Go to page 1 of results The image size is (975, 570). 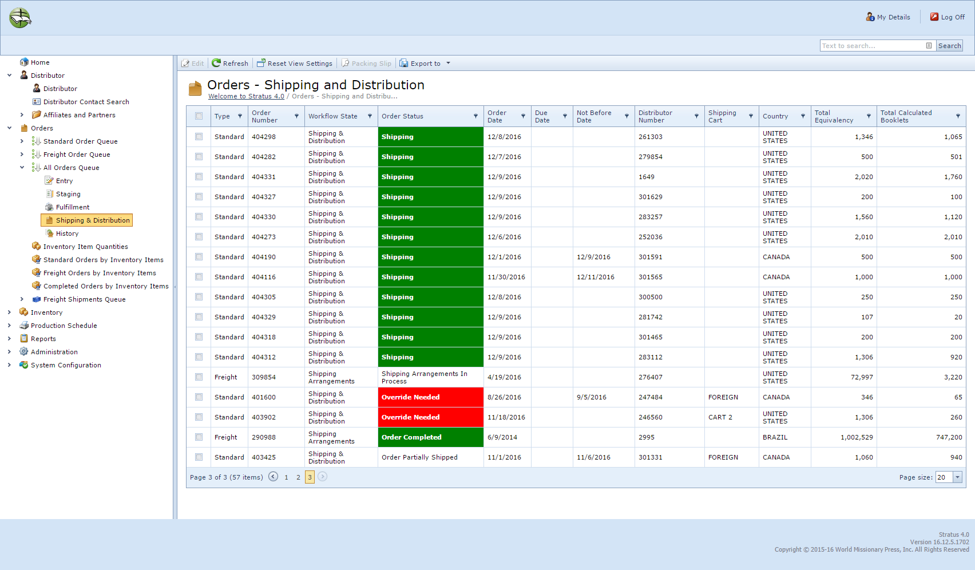[x=286, y=477]
